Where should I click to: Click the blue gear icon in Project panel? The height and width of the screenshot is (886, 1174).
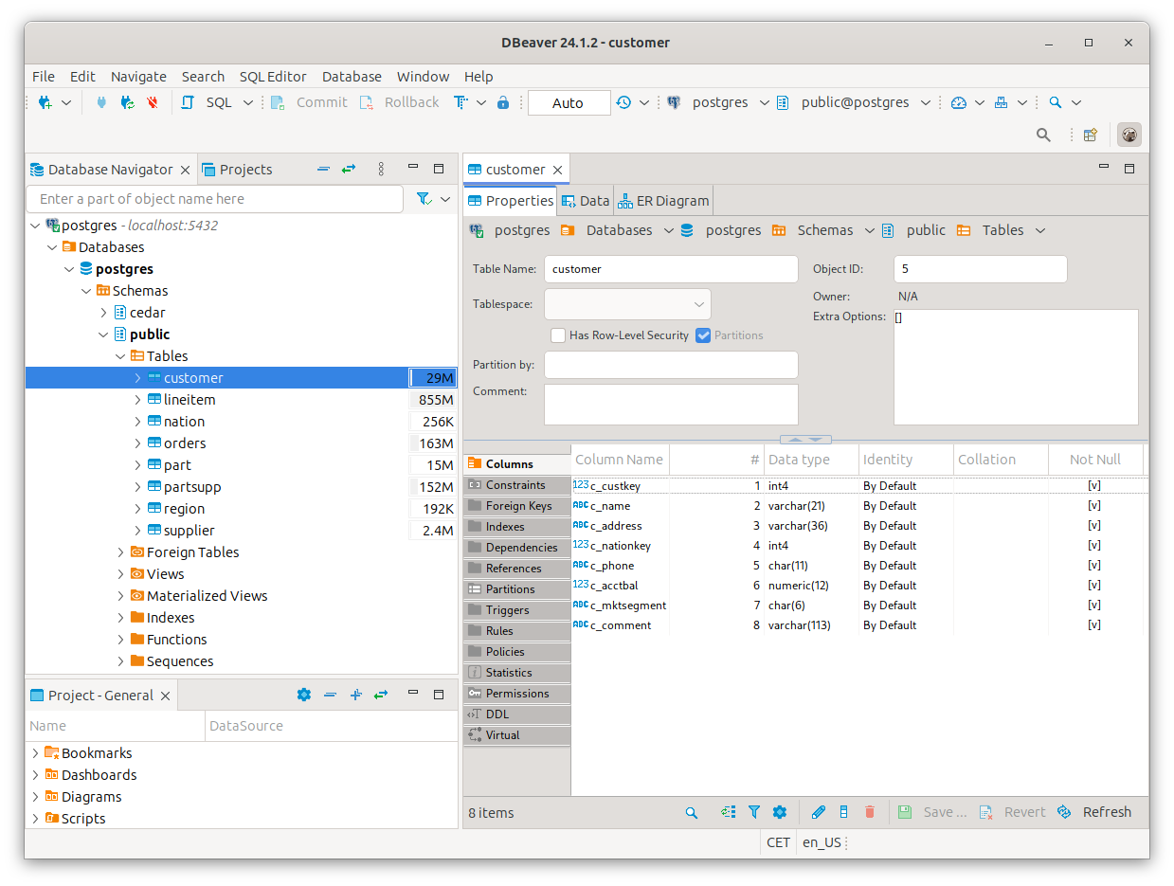pyautogui.click(x=303, y=695)
